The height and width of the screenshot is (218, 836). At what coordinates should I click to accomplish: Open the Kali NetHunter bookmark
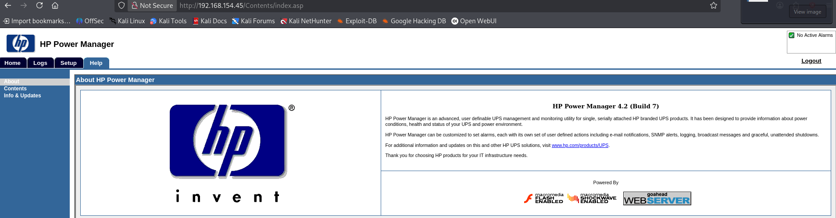(306, 21)
